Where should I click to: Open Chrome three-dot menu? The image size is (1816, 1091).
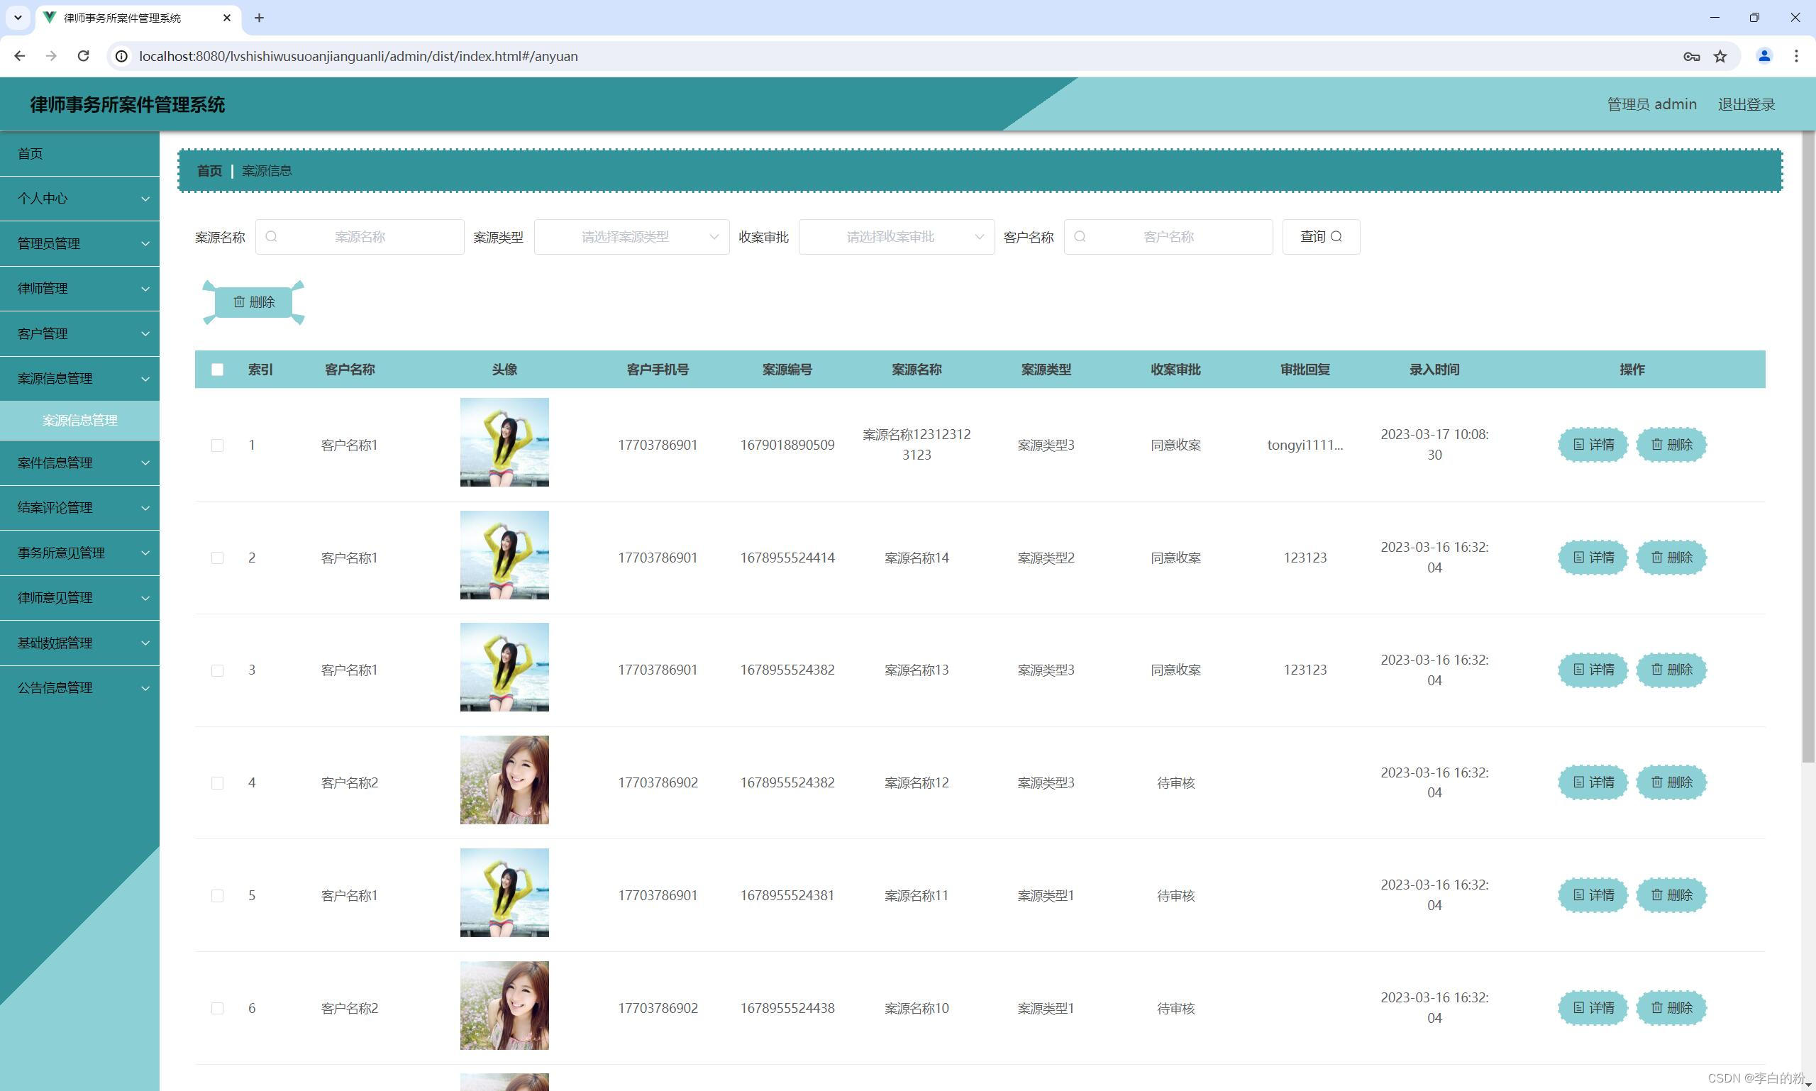[x=1796, y=56]
